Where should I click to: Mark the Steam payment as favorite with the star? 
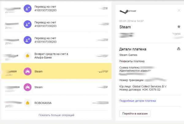pyautogui.click(x=179, y=27)
